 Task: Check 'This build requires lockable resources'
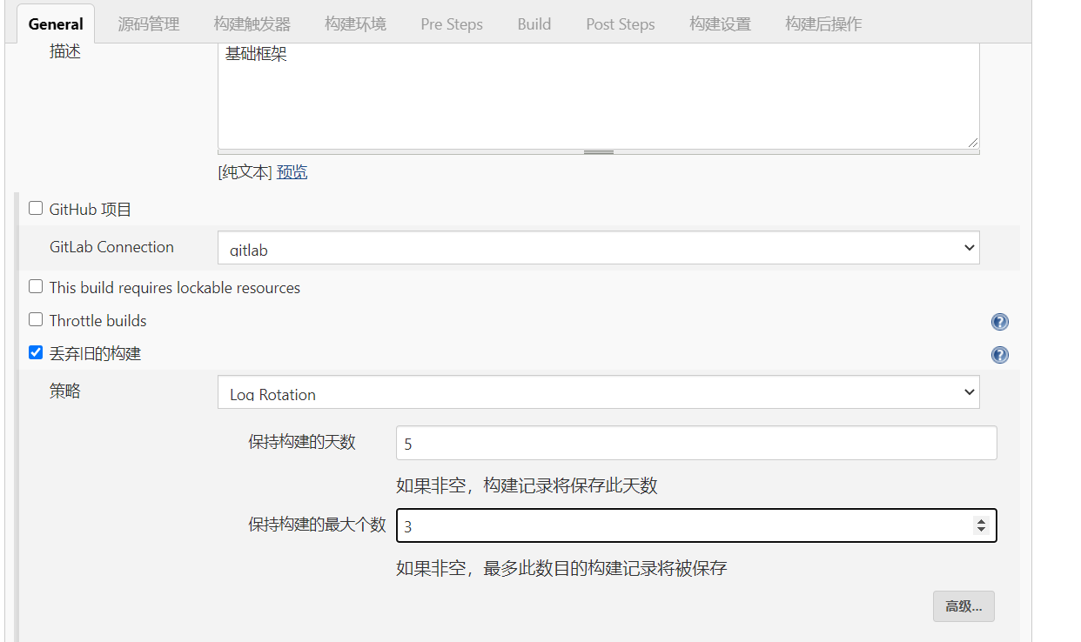coord(35,285)
